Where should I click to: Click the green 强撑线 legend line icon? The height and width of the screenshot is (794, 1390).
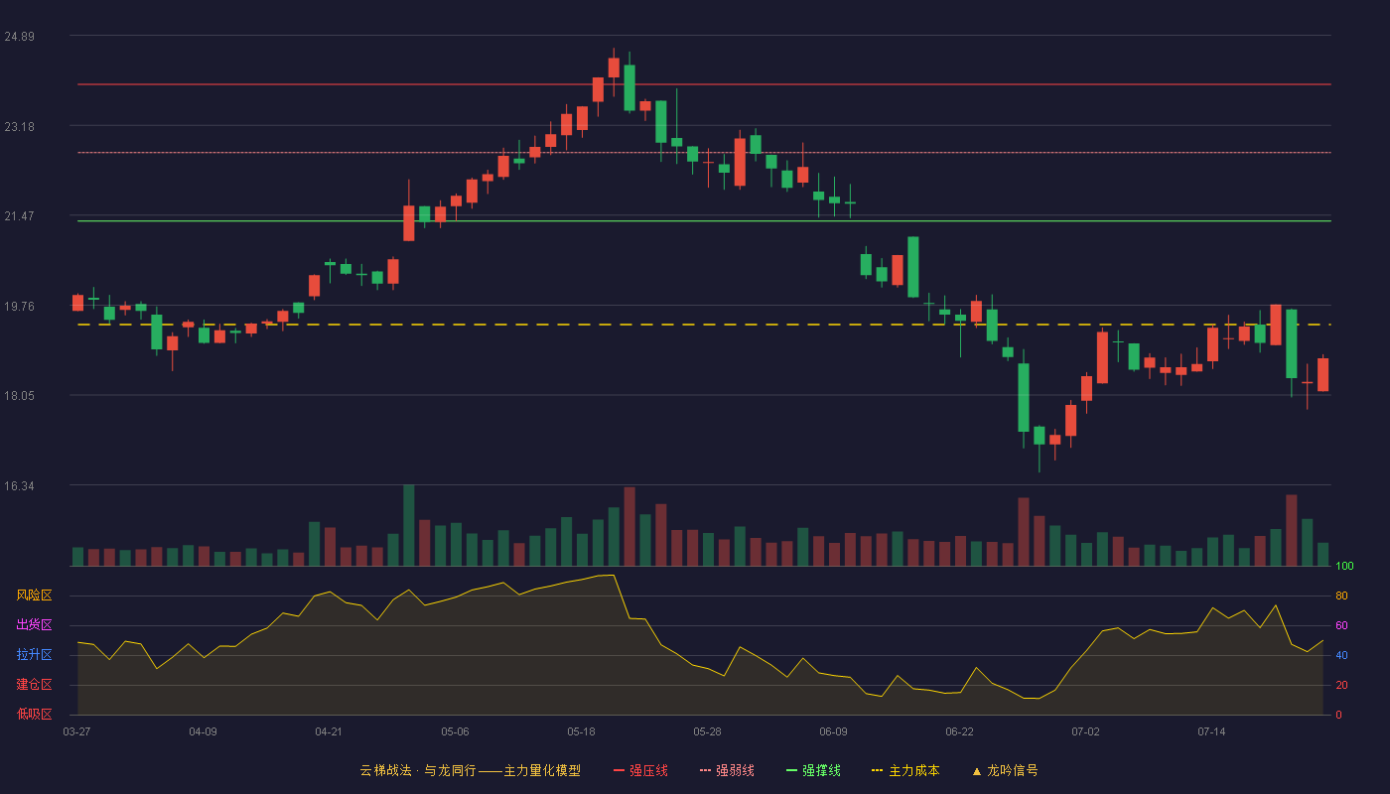[791, 770]
